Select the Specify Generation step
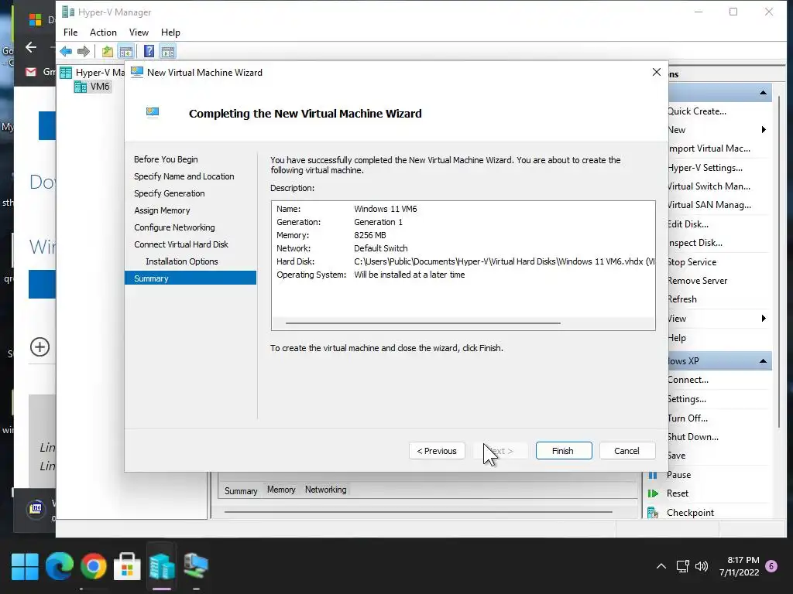The height and width of the screenshot is (594, 793). [x=170, y=193]
